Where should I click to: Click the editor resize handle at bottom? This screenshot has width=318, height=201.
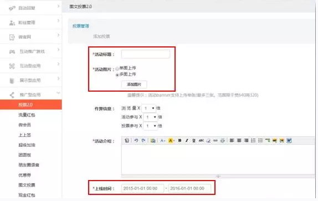(218, 176)
